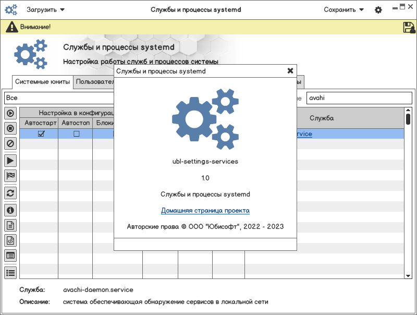Viewport: 417px width, 315px height.
Task: Click the circled stop icon in the sidebar
Action: pos(10,128)
